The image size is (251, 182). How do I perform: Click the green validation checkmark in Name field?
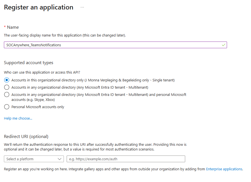(223, 45)
